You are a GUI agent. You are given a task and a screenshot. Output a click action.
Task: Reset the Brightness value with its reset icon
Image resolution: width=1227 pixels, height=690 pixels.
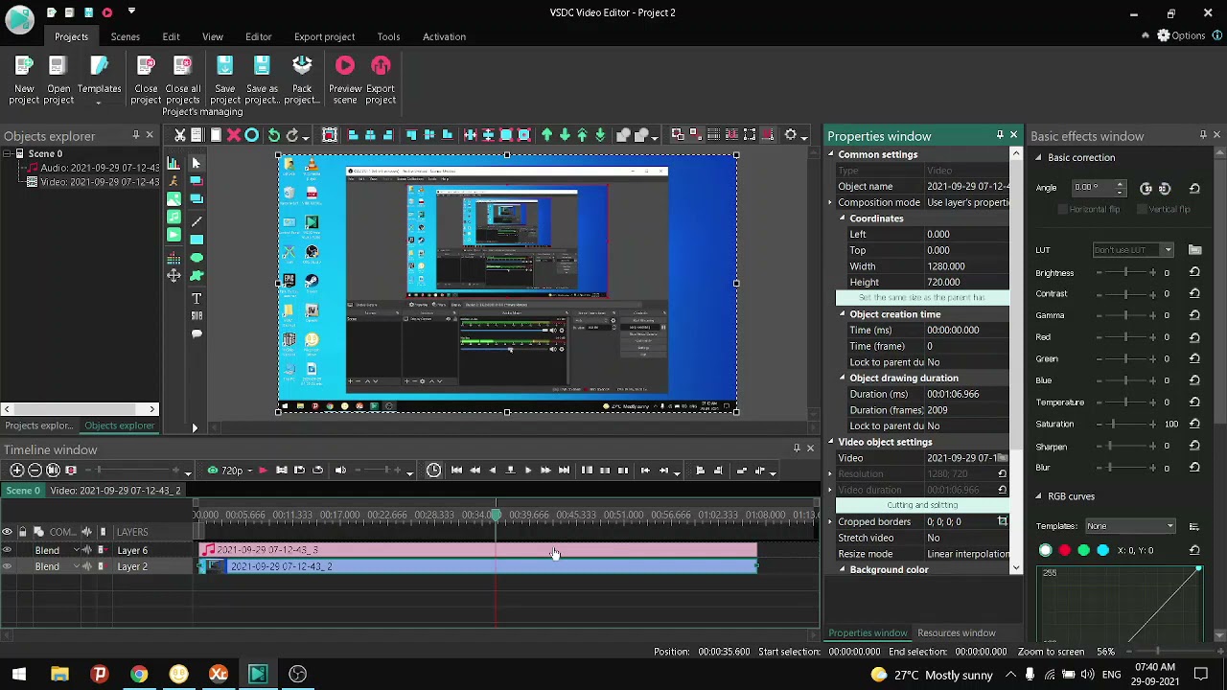pyautogui.click(x=1194, y=272)
